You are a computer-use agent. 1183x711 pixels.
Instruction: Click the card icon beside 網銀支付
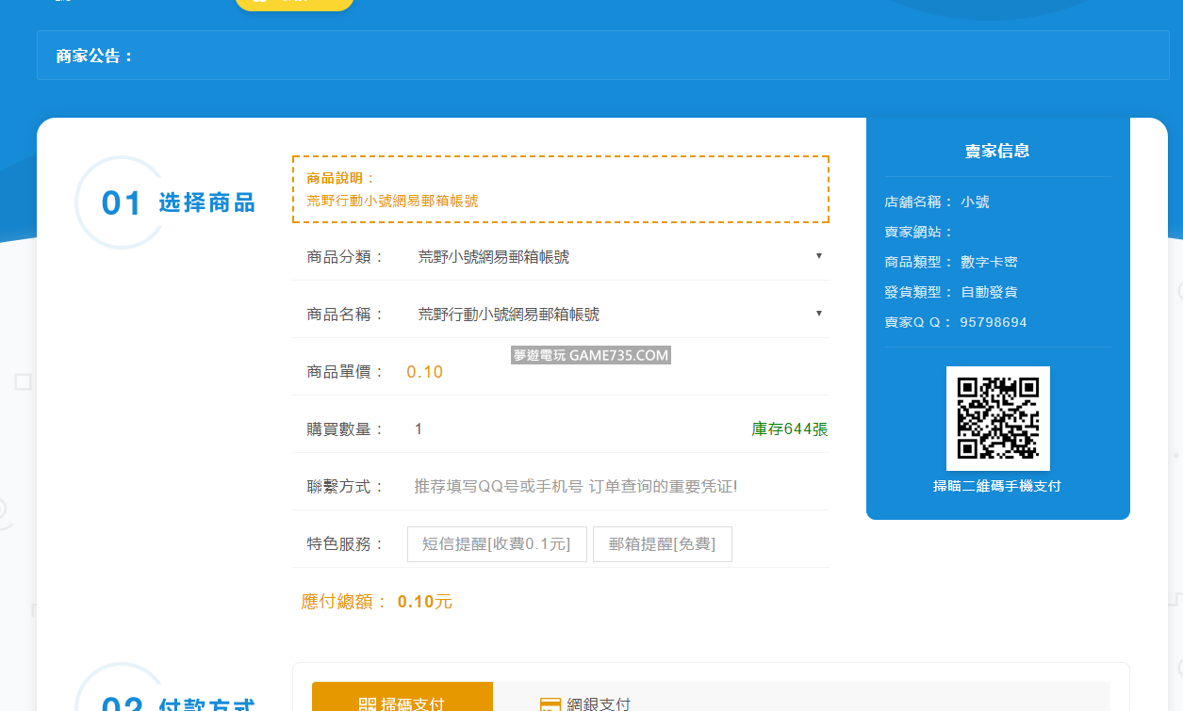click(x=550, y=704)
